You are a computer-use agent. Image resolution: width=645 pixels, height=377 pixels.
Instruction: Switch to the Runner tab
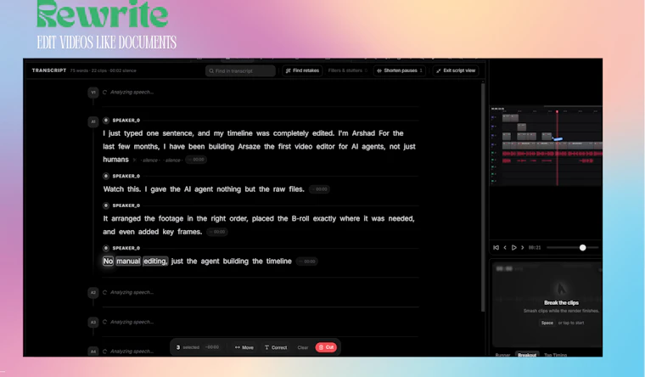point(502,355)
